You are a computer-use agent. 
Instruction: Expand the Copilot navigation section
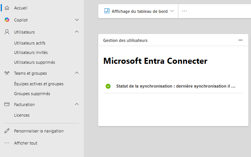[x=77, y=20]
